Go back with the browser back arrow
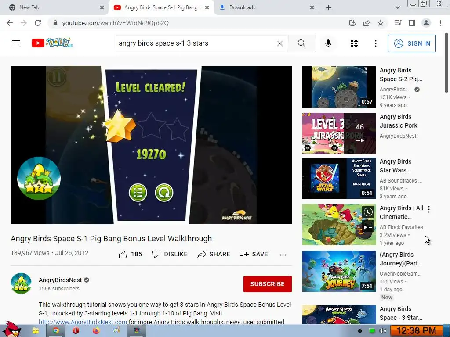The height and width of the screenshot is (337, 450). (x=10, y=23)
